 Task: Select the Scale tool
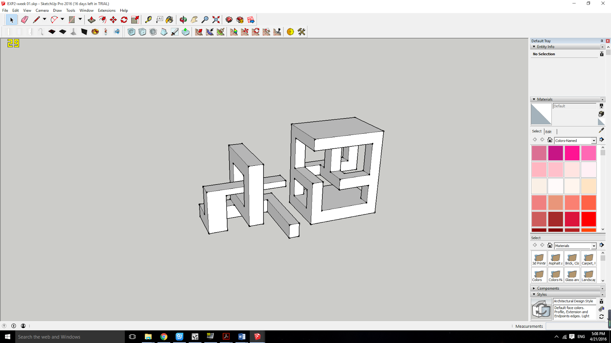pyautogui.click(x=135, y=20)
